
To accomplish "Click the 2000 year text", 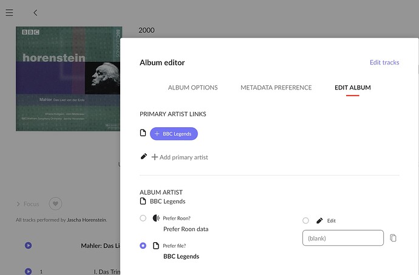I will 146,30.
